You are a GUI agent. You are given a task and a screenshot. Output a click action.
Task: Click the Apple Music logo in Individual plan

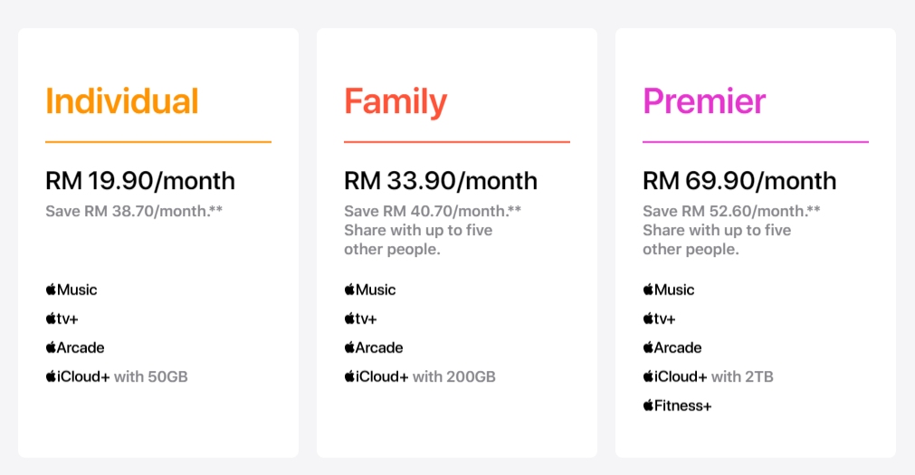tap(71, 290)
